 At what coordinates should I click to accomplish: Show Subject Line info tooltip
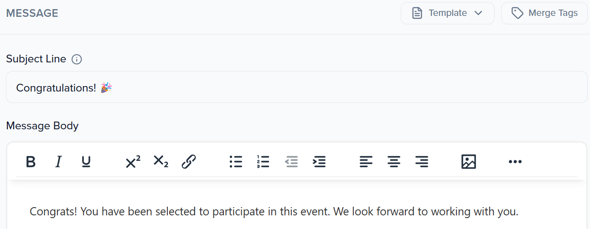(77, 59)
